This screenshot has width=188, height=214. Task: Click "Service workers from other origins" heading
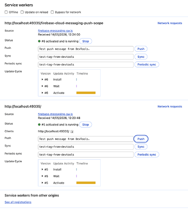coord(32,195)
